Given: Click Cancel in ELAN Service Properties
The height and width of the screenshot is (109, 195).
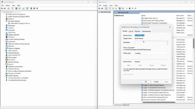Looking at the screenshot, I should click(x=156, y=82).
